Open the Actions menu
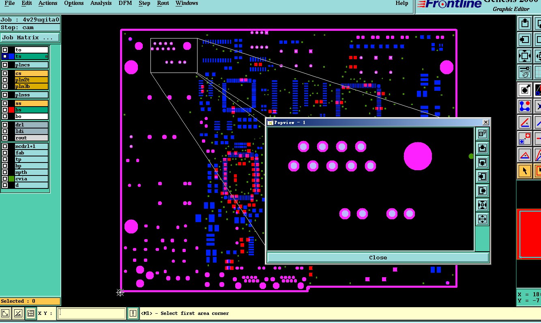The width and height of the screenshot is (541, 323). (x=48, y=3)
